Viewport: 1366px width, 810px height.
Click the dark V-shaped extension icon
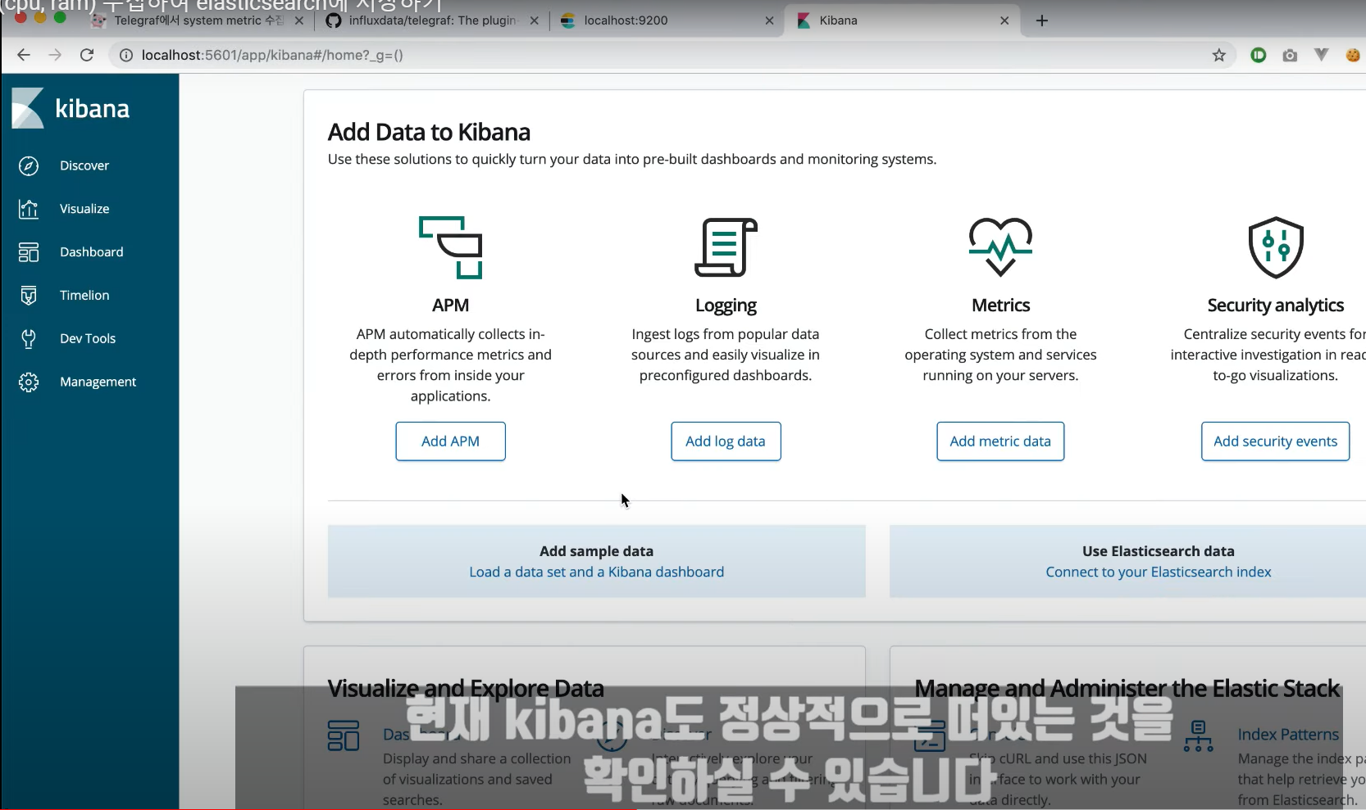pyautogui.click(x=1321, y=55)
